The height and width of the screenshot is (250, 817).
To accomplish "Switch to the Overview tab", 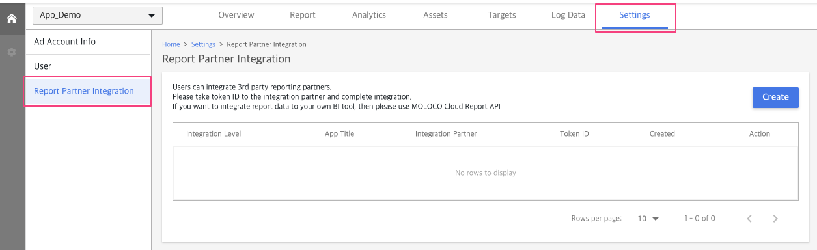I will [x=236, y=15].
